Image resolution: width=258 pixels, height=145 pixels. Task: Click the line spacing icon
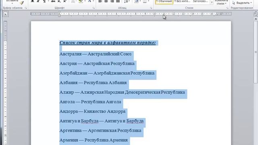tap(126, 1)
